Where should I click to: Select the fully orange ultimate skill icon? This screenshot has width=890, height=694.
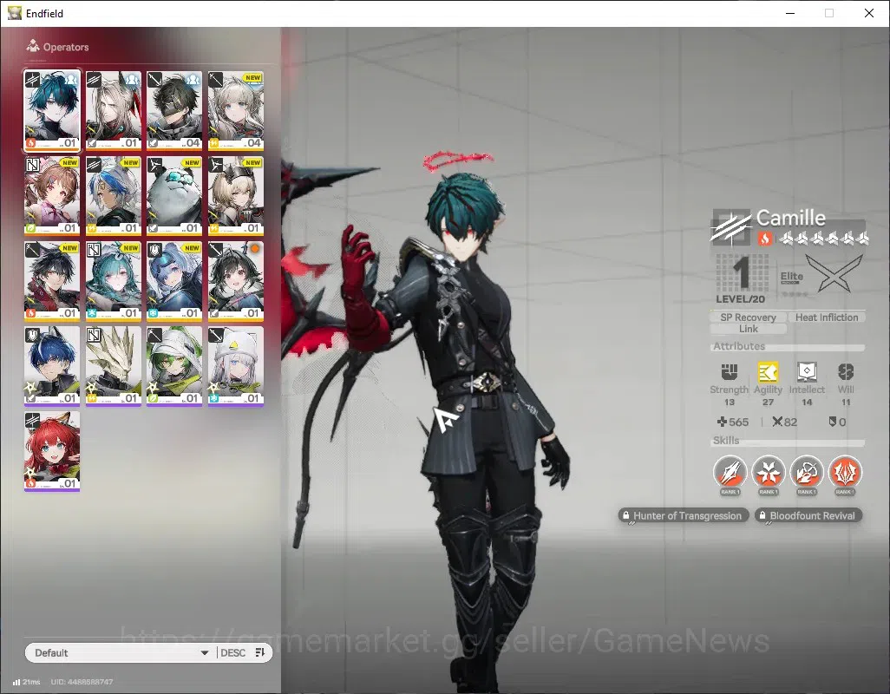845,472
